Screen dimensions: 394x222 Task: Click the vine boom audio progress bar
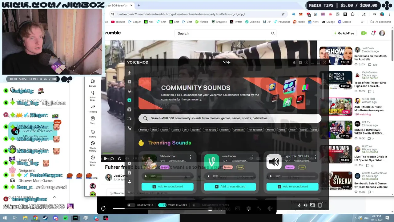click(x=237, y=176)
